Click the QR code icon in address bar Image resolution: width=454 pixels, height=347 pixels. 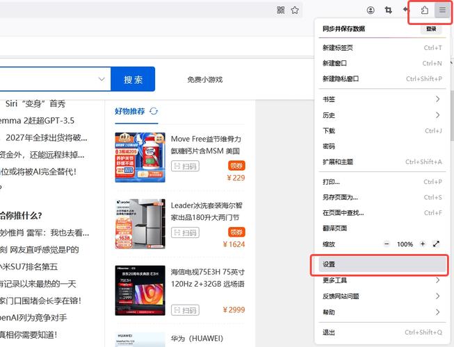(281, 10)
